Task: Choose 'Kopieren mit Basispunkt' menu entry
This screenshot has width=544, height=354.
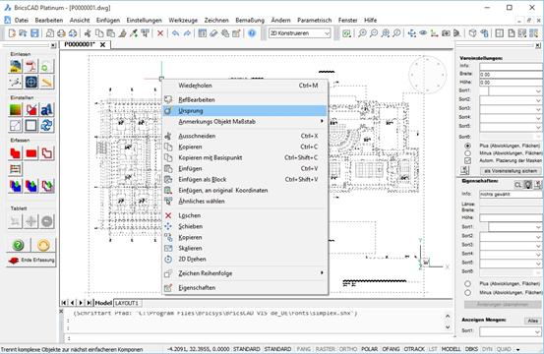Action: pos(245,157)
